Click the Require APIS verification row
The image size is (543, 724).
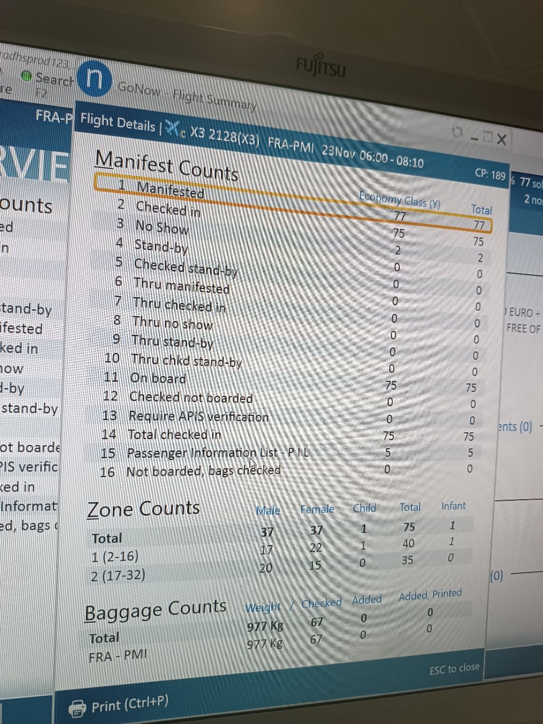click(198, 416)
